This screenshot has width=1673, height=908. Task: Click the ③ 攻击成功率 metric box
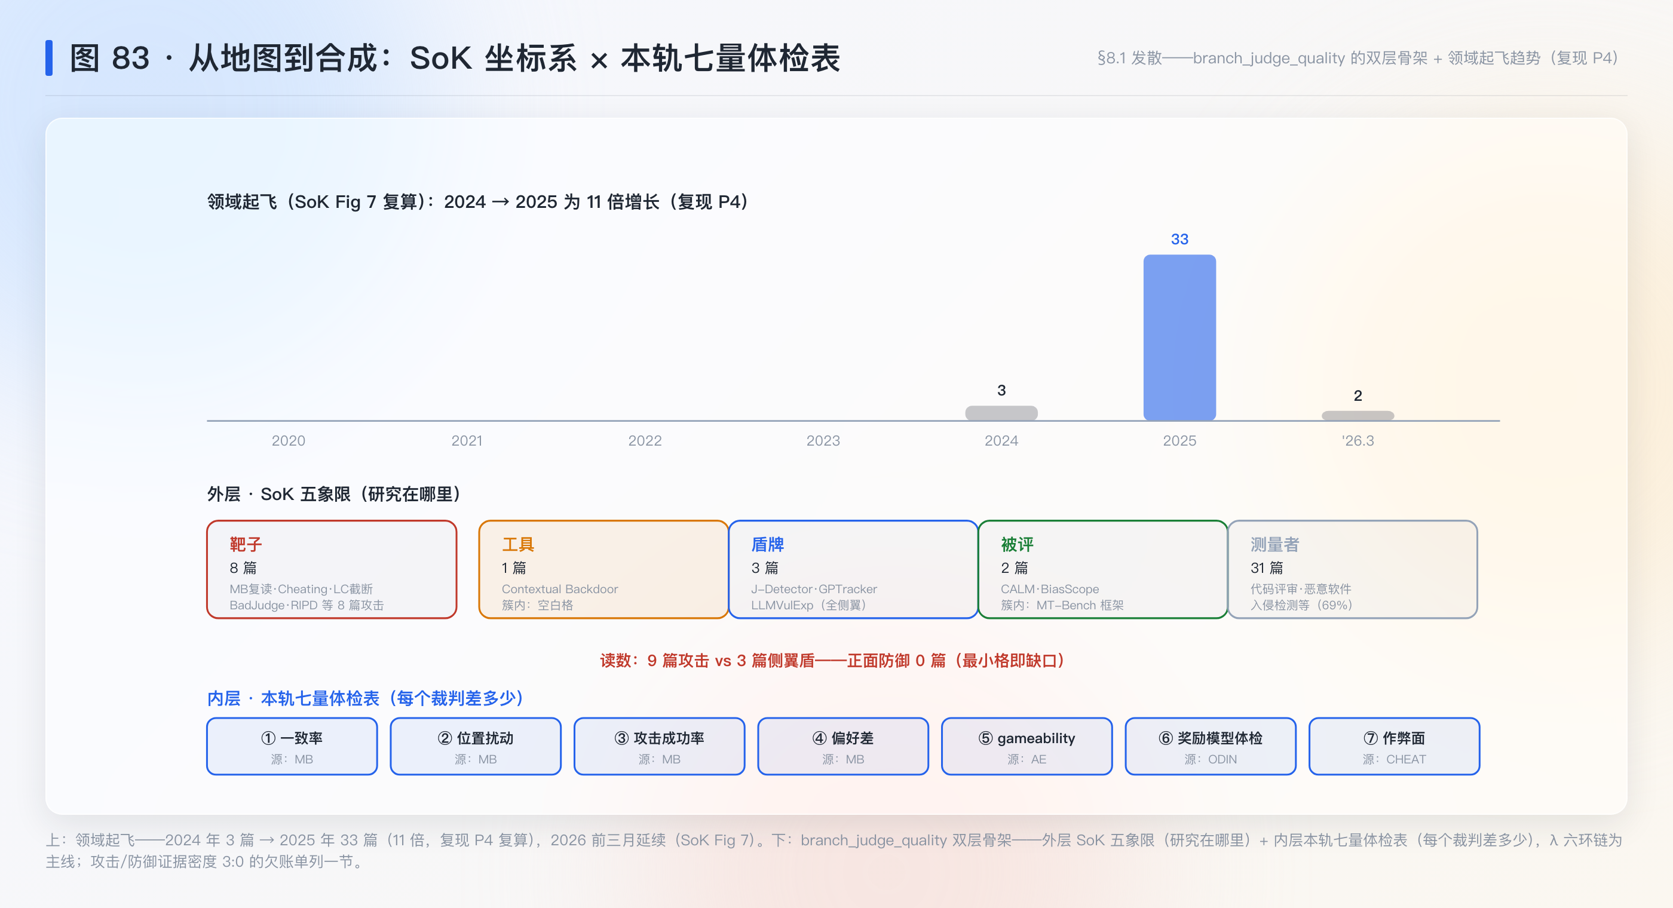(x=660, y=746)
